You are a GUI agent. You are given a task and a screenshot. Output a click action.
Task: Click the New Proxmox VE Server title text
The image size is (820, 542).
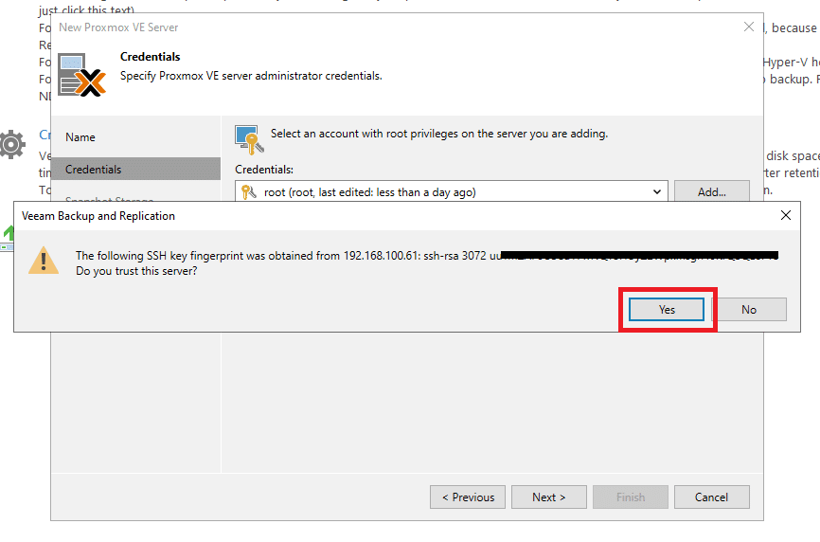118,27
